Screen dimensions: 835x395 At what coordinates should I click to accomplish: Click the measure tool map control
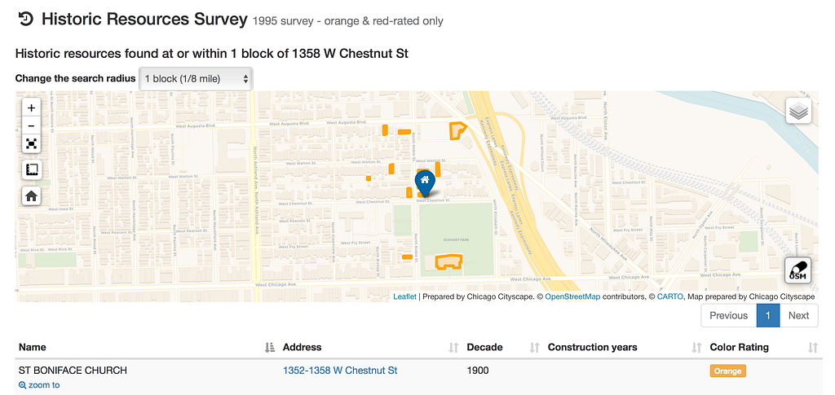pos(31,170)
